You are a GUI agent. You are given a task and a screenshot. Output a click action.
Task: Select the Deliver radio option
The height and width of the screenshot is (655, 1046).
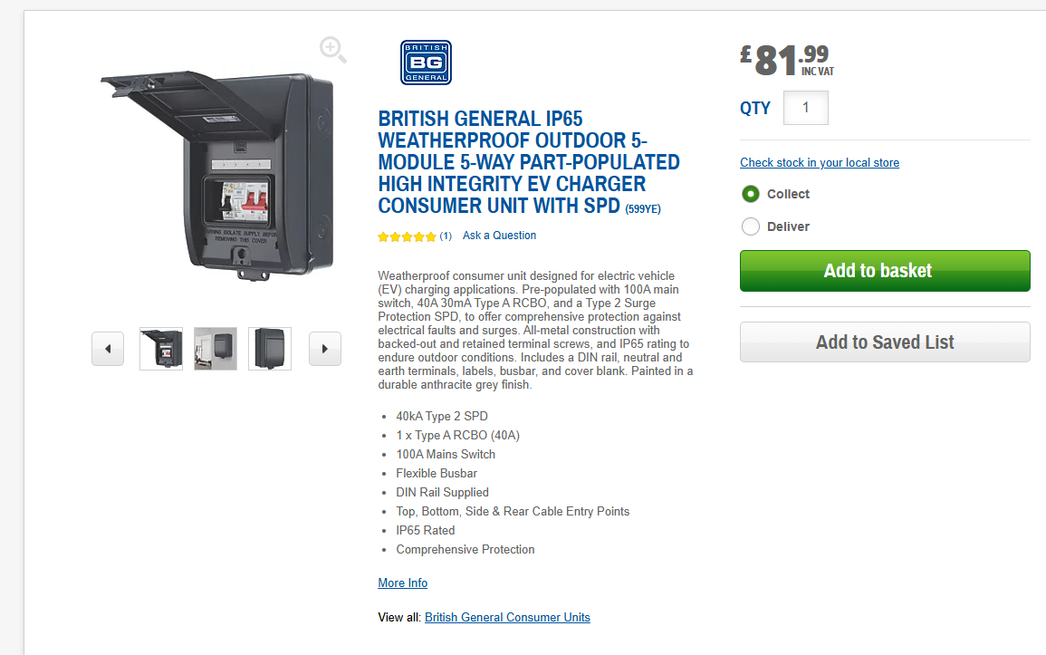(751, 226)
